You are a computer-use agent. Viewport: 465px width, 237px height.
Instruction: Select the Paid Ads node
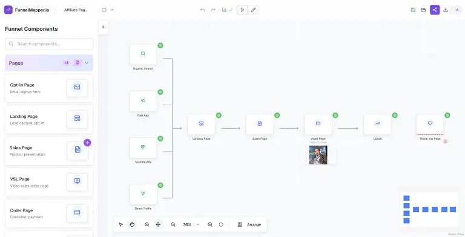(143, 101)
